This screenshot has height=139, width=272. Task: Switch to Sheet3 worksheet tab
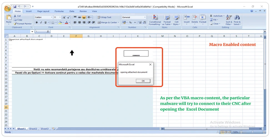[44, 129]
